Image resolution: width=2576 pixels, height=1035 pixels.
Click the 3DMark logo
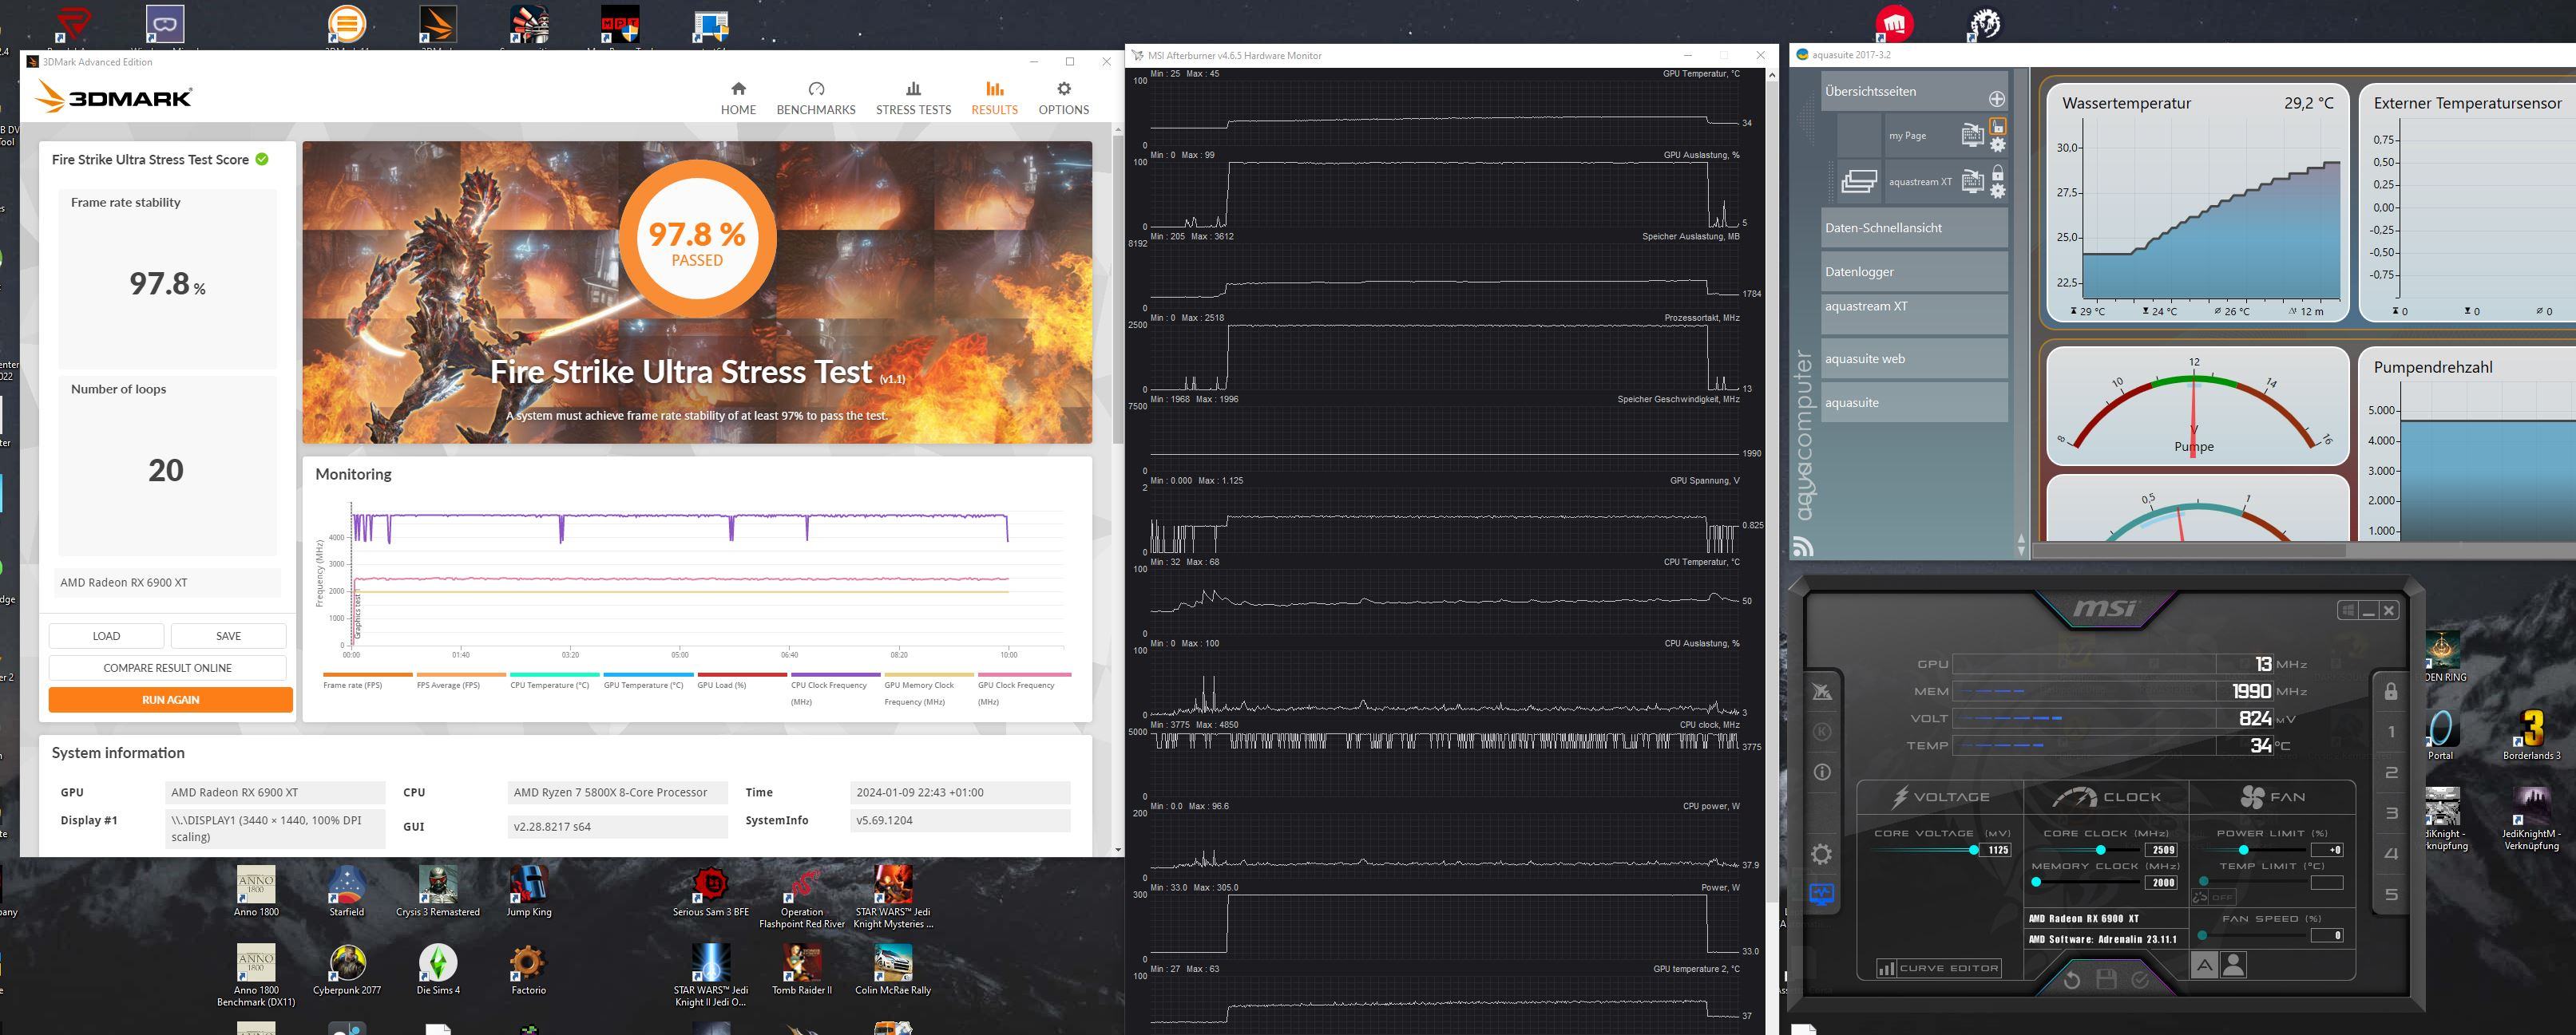[x=113, y=97]
